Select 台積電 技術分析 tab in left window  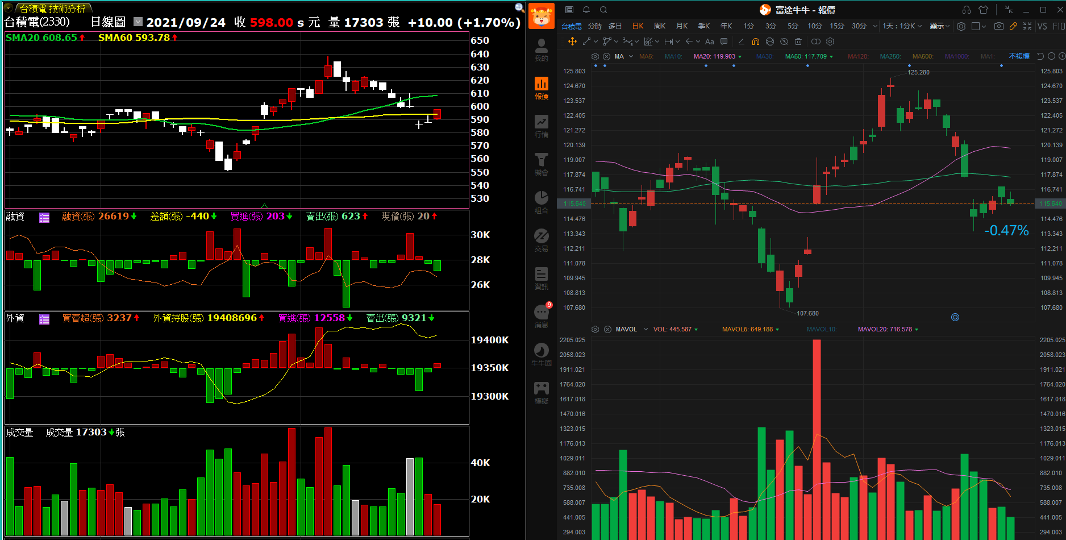click(x=53, y=9)
